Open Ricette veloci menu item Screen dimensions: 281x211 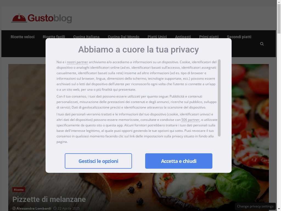pyautogui.click(x=23, y=37)
